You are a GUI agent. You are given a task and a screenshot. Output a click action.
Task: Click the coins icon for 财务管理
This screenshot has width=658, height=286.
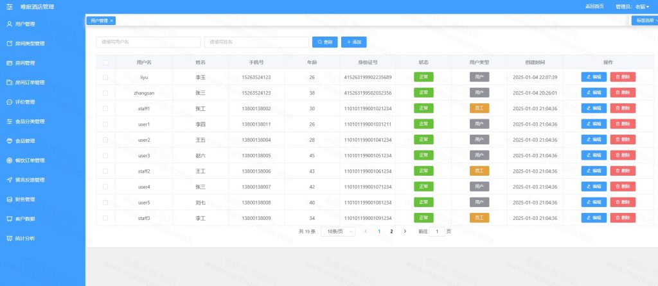(x=9, y=199)
